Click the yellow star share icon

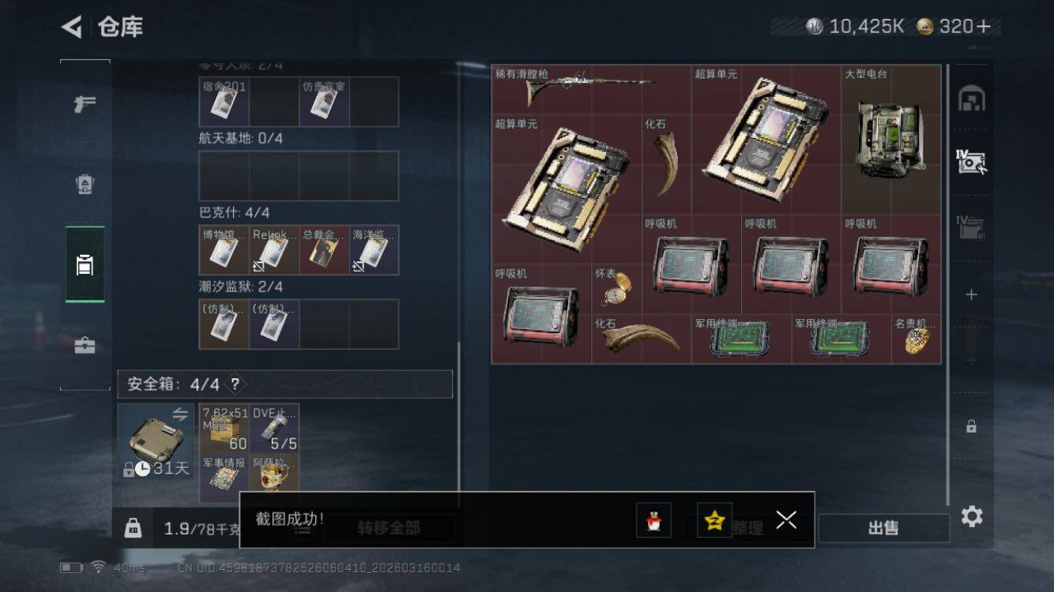(x=714, y=520)
